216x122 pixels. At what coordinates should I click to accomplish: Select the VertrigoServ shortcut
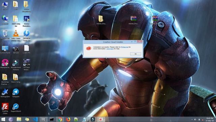[x=5, y=93]
